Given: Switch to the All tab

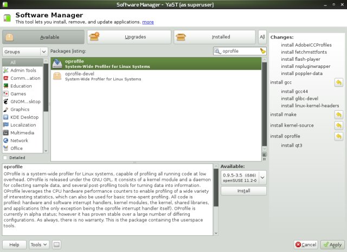Looking at the screenshot, I should click(x=262, y=37).
